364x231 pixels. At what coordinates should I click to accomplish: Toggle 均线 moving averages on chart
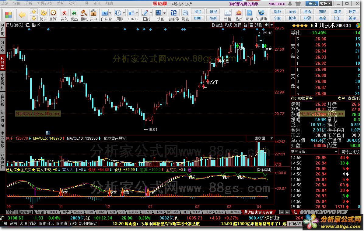click(x=228, y=25)
